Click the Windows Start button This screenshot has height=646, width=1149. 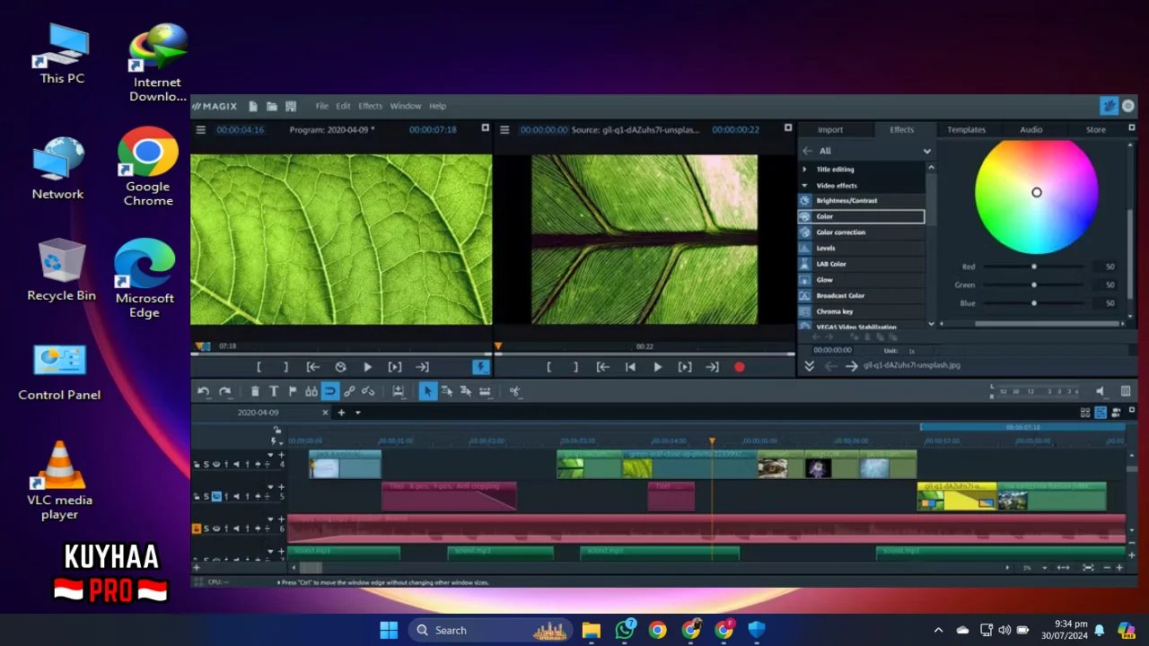389,630
